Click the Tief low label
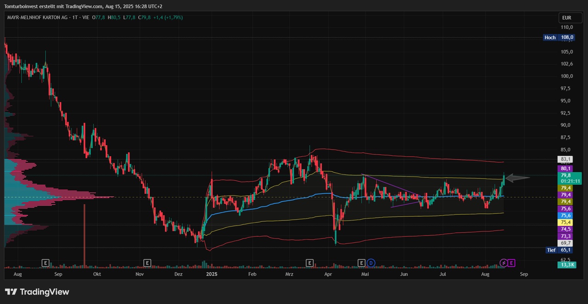 (x=551, y=250)
